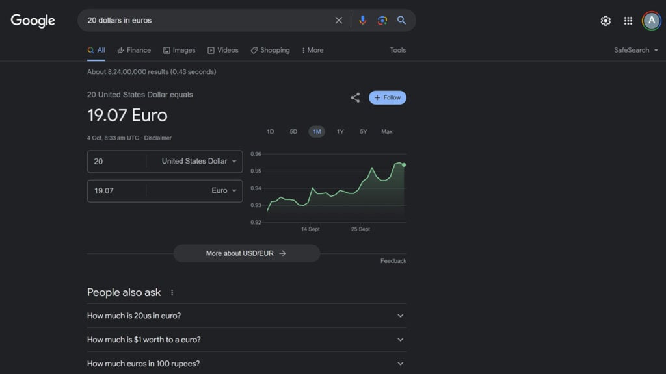Share the currency conversion result
This screenshot has width=666, height=374.
355,97
